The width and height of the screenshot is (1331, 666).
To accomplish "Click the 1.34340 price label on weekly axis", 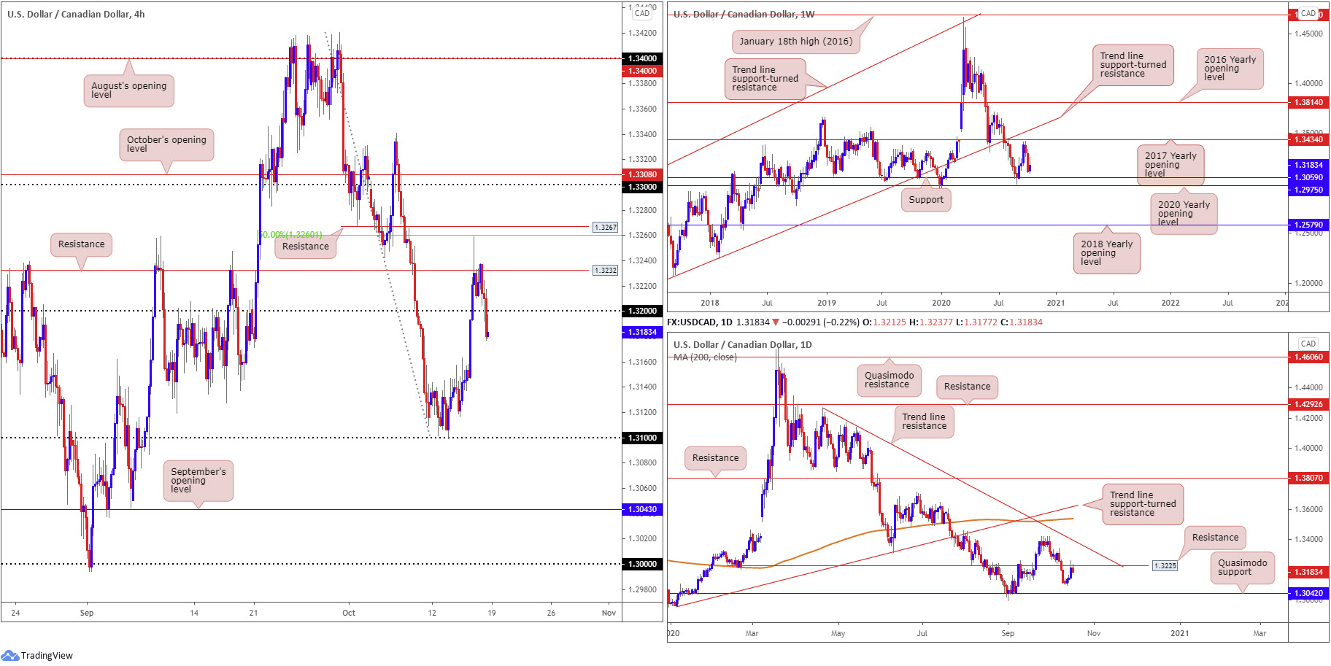I will pyautogui.click(x=1308, y=139).
